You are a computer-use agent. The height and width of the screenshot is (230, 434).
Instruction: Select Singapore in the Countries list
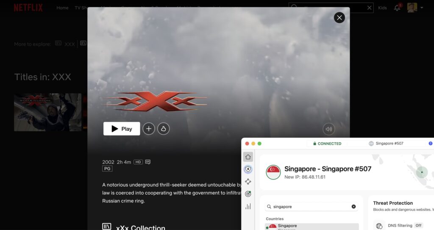coord(312,227)
